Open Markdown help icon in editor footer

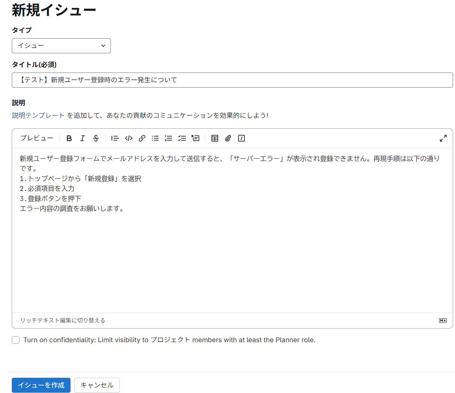coord(443,321)
